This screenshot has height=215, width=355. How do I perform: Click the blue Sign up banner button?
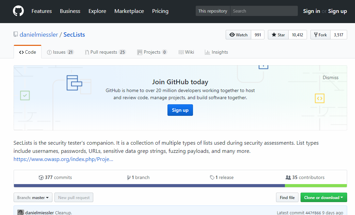pyautogui.click(x=180, y=110)
